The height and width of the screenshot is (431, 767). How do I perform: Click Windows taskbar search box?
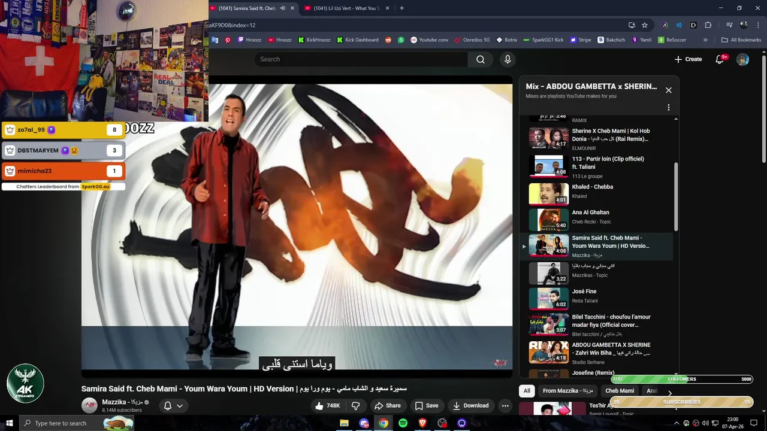(77, 423)
